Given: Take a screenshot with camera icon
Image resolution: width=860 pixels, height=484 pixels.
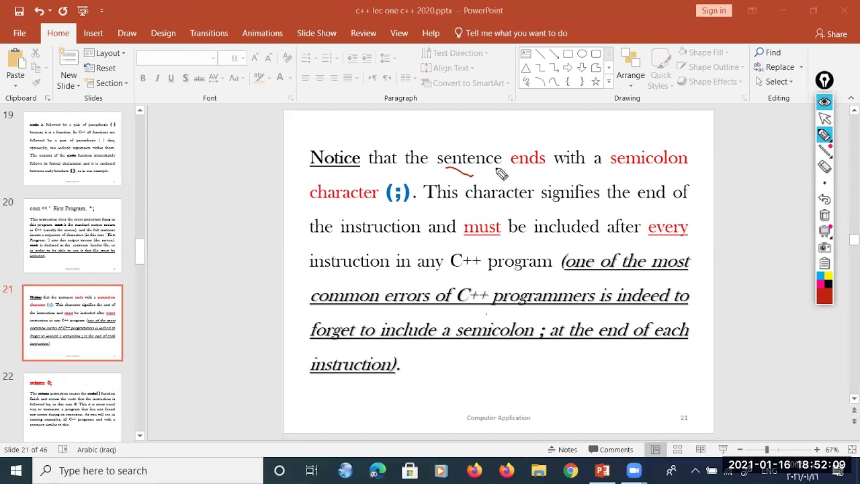Looking at the screenshot, I should click(x=824, y=247).
